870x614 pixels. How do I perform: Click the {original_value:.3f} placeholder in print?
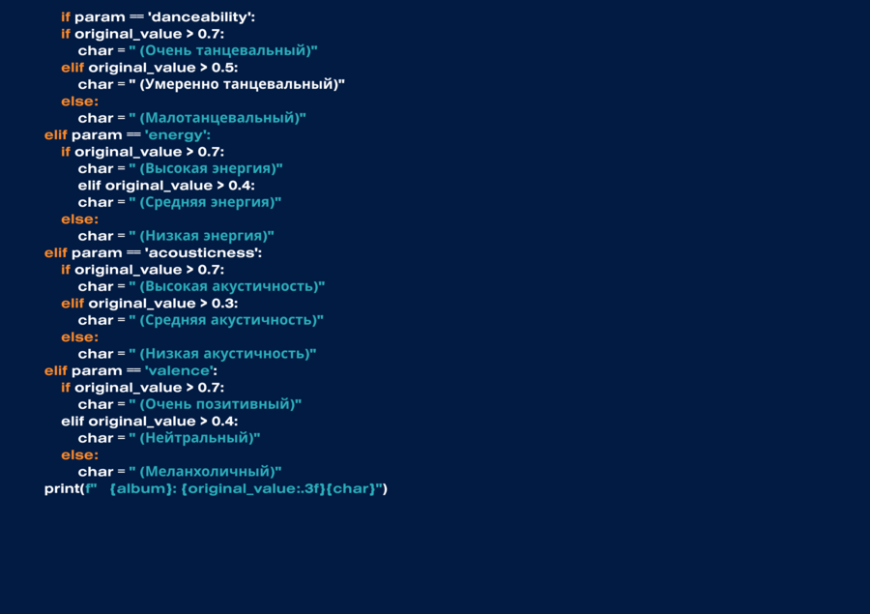pos(253,488)
